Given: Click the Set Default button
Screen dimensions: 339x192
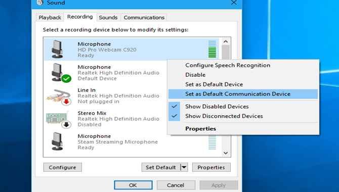Looking at the screenshot, I should pos(161,167).
